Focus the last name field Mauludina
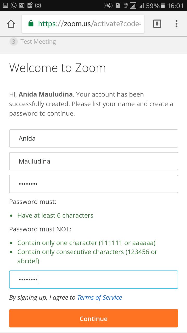Viewport: 187px width, 333px height. click(94, 161)
